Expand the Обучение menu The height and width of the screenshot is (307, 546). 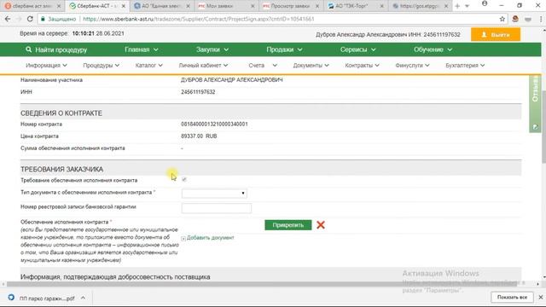pos(433,49)
